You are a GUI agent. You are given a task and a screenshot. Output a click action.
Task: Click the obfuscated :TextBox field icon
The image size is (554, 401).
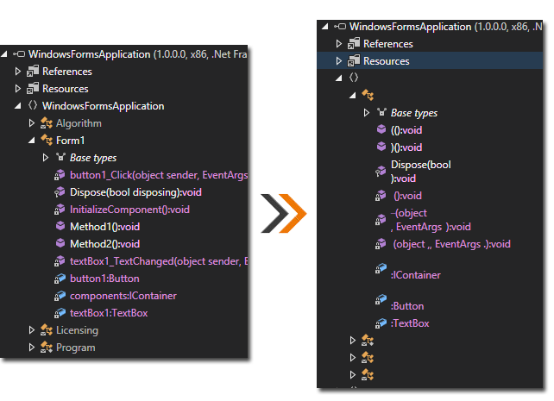click(x=381, y=323)
